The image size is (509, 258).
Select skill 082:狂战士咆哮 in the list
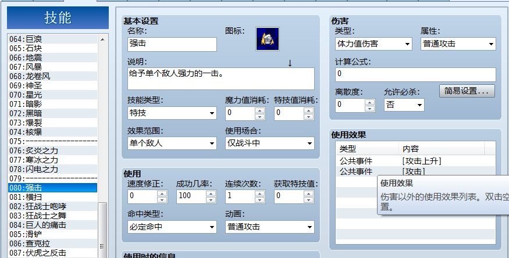(52, 206)
